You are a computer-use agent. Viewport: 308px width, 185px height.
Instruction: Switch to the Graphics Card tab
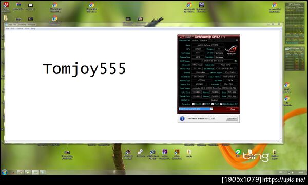tap(185, 40)
